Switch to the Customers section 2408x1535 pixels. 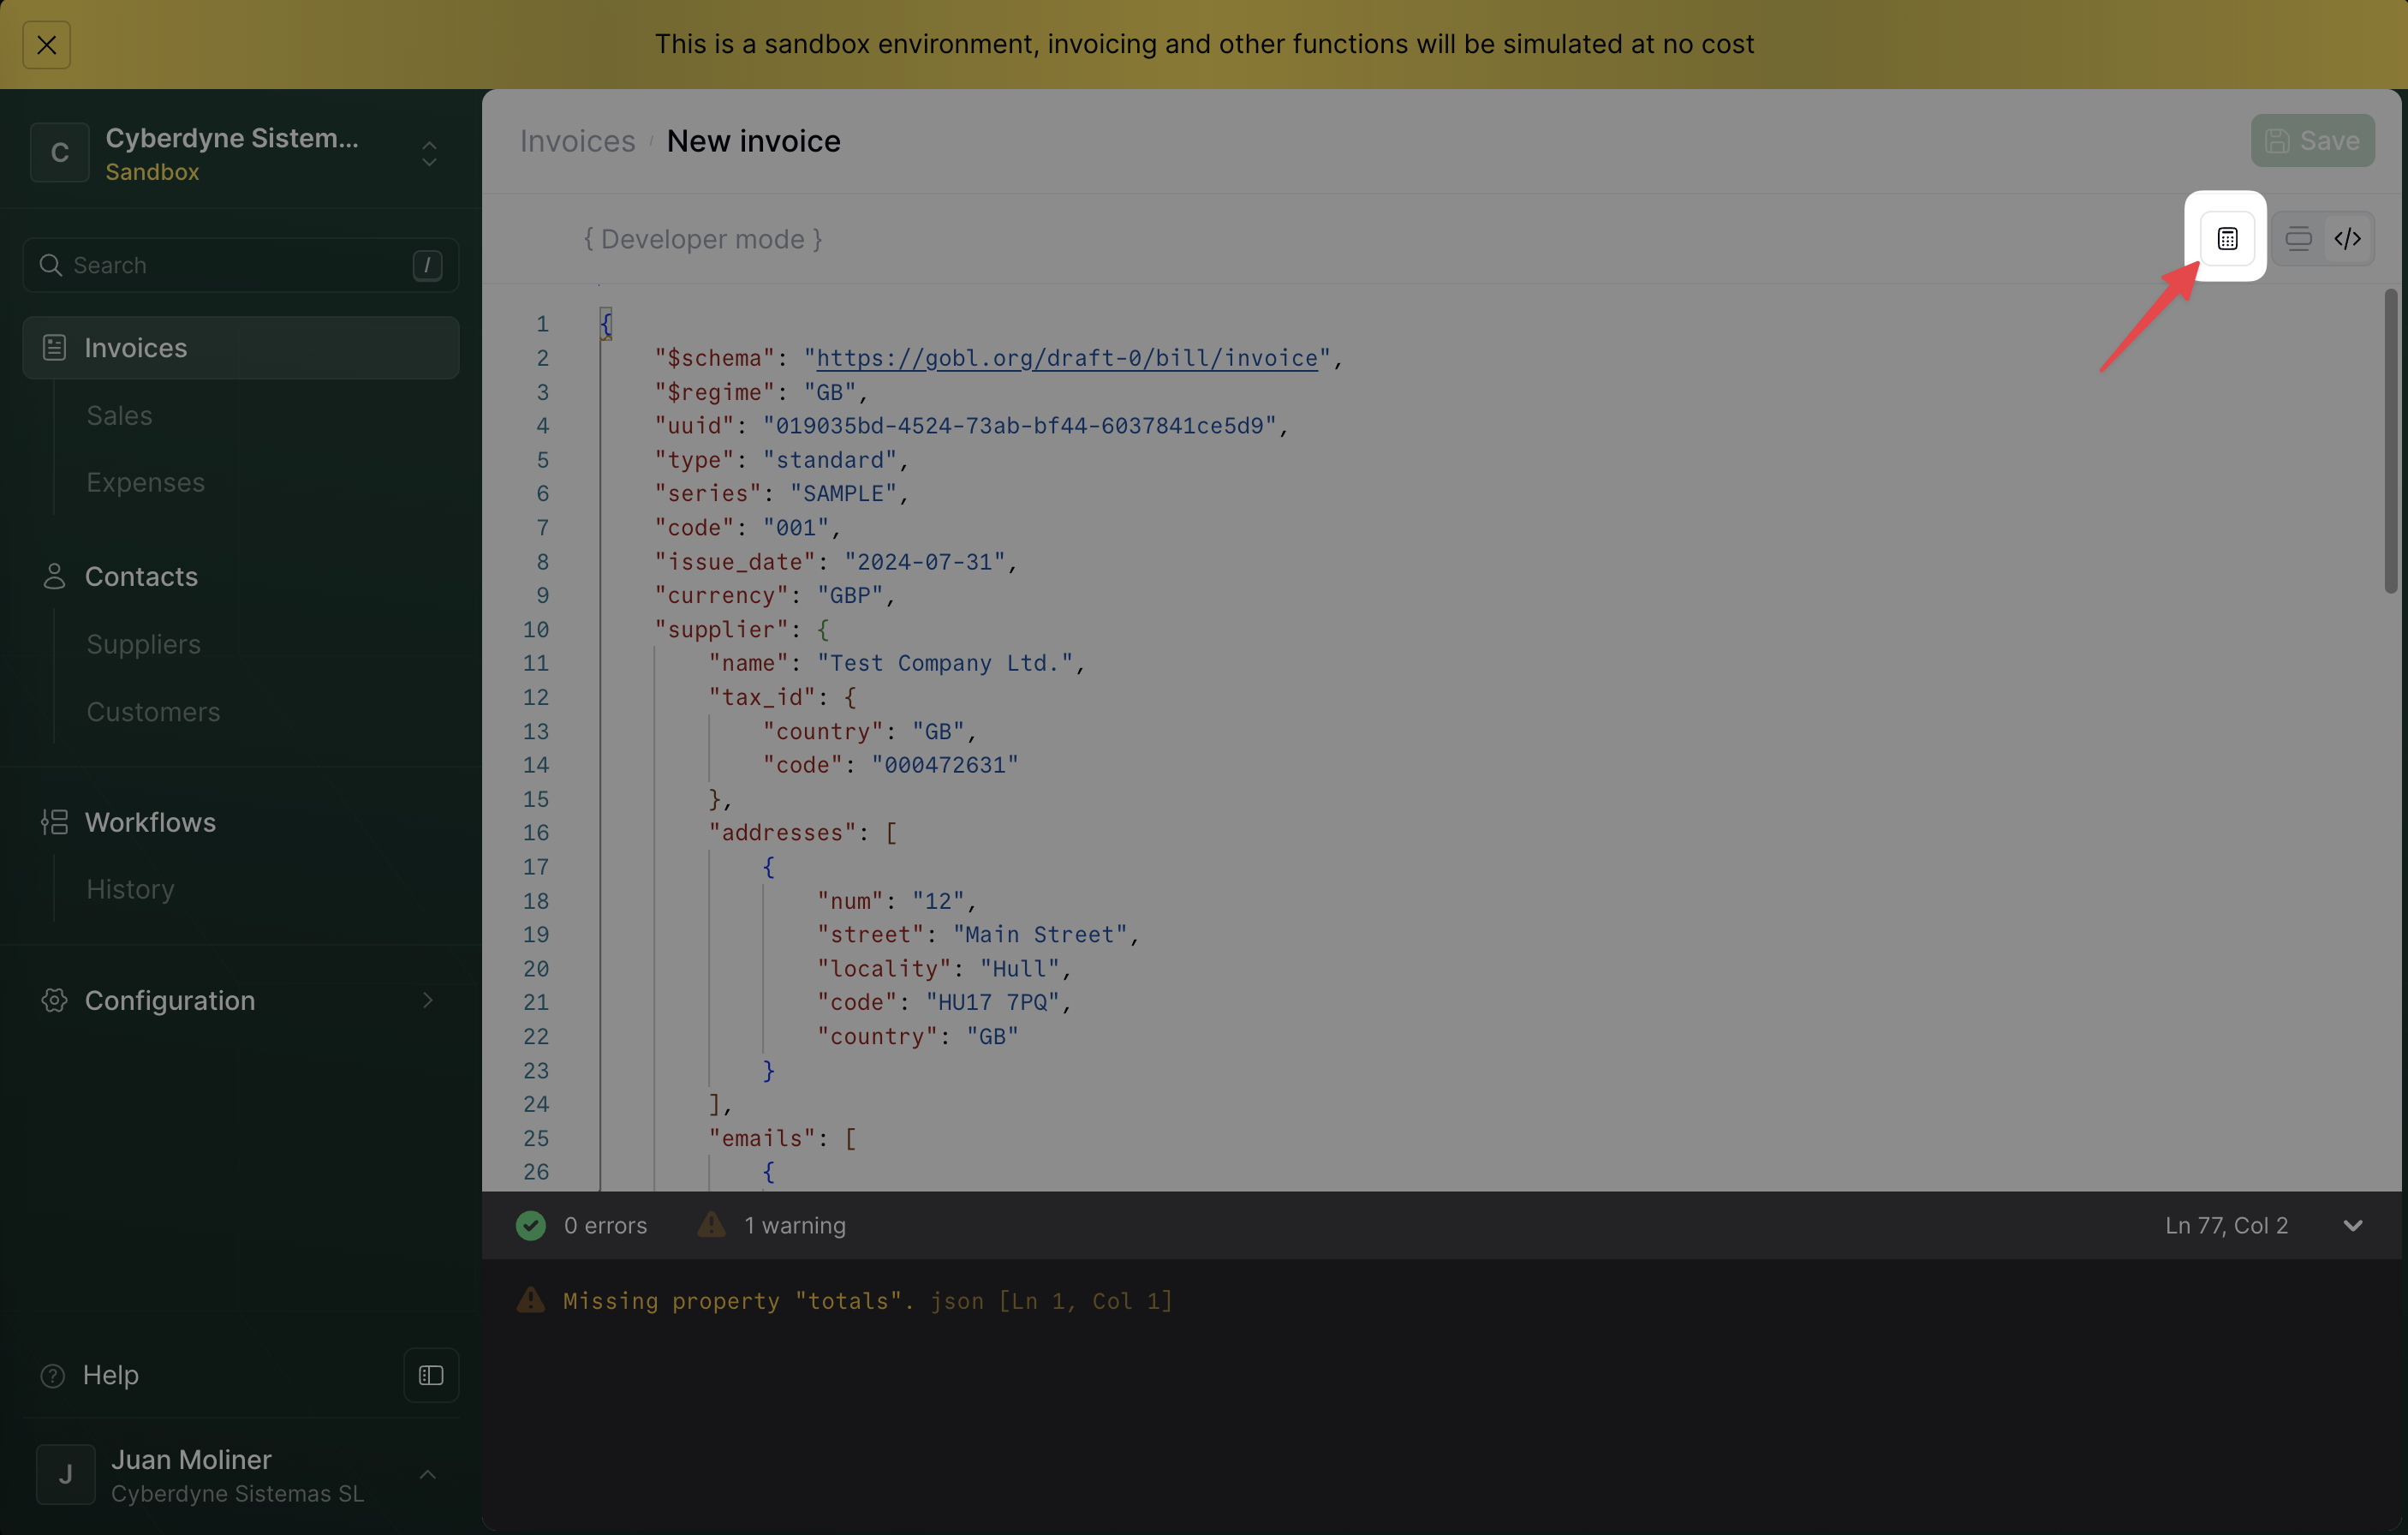coord(153,711)
